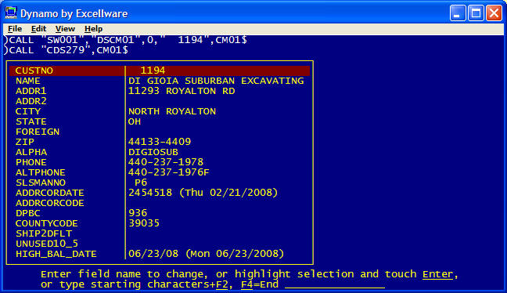Select the ALPHA field label
Screen dimensions: 507x293
[x=31, y=152]
